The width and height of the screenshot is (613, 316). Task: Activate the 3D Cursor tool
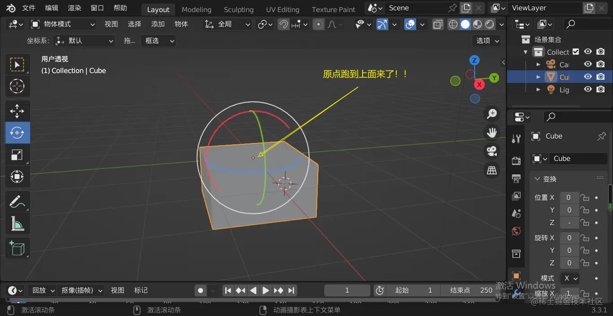point(17,86)
